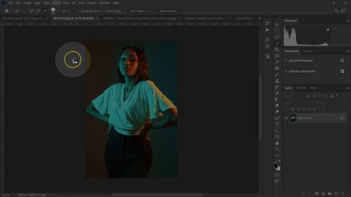Switch to the Channels tab

(301, 88)
